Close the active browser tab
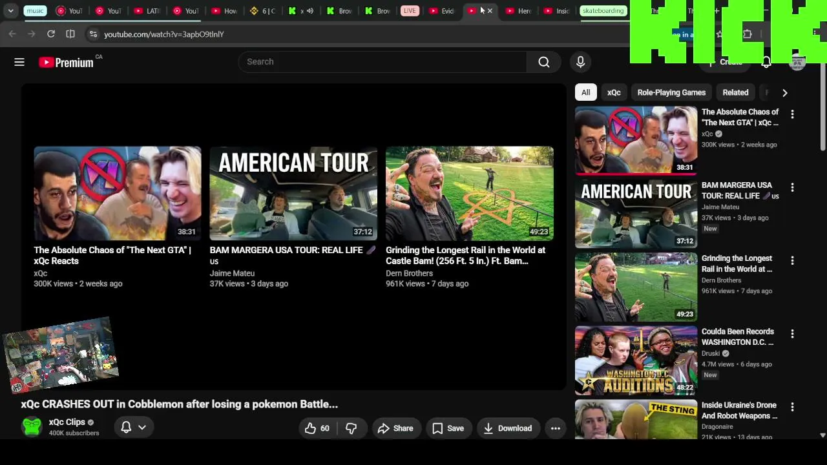The height and width of the screenshot is (465, 827). tap(490, 11)
